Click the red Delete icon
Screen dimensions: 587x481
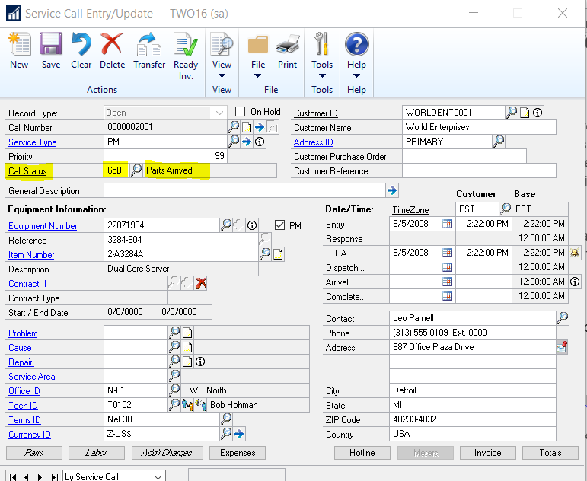112,50
